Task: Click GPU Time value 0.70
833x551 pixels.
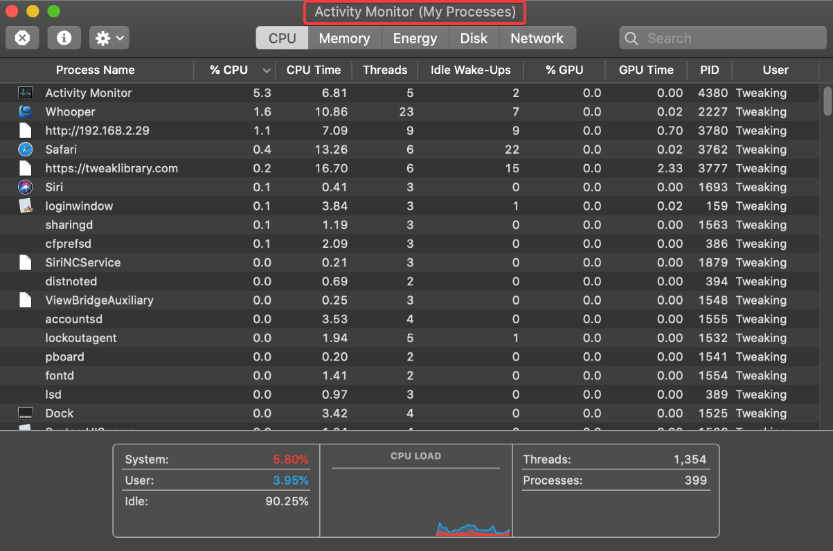Action: [670, 130]
